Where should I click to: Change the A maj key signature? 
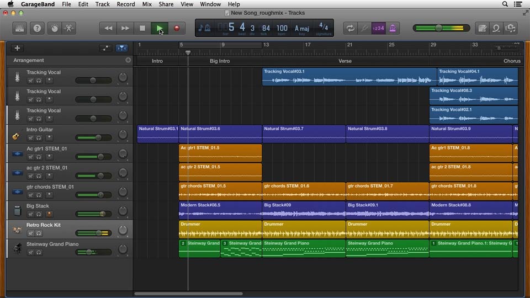click(x=302, y=28)
